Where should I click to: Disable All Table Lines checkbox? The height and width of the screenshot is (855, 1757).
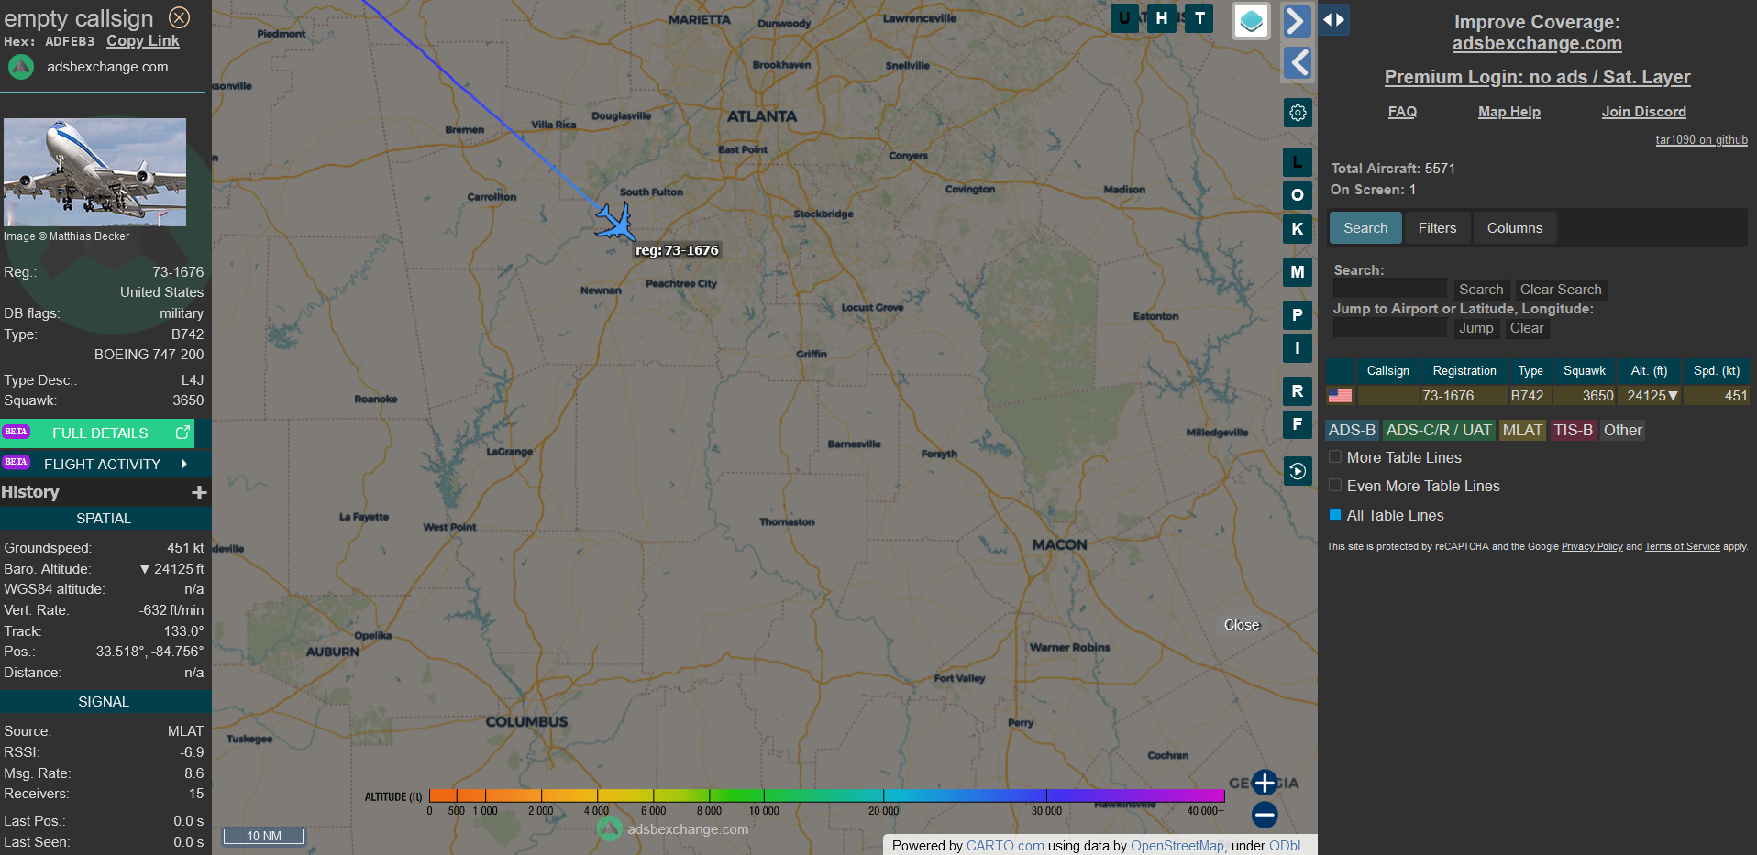tap(1335, 515)
